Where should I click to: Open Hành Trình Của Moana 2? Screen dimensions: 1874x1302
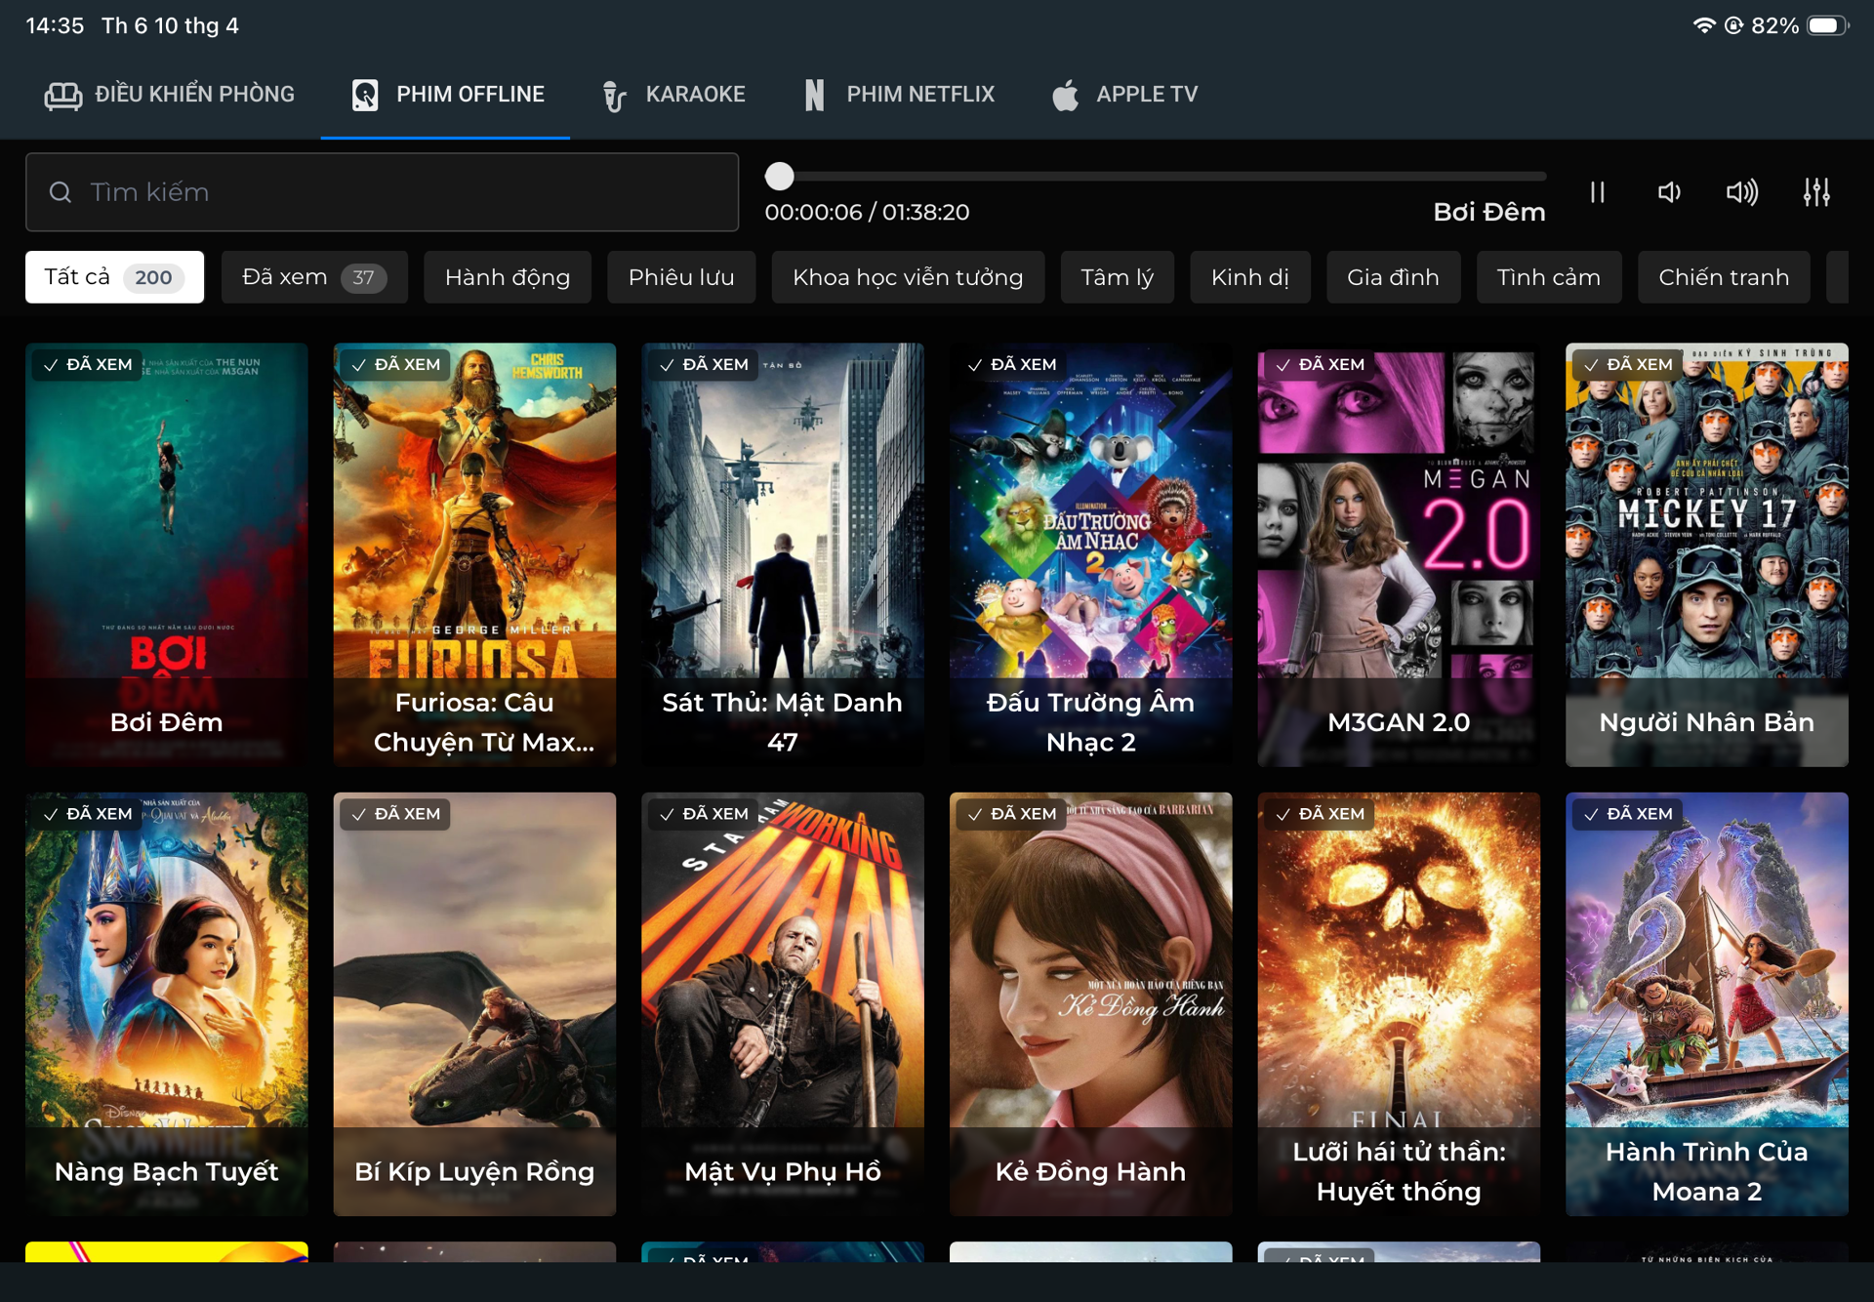[x=1706, y=1003]
